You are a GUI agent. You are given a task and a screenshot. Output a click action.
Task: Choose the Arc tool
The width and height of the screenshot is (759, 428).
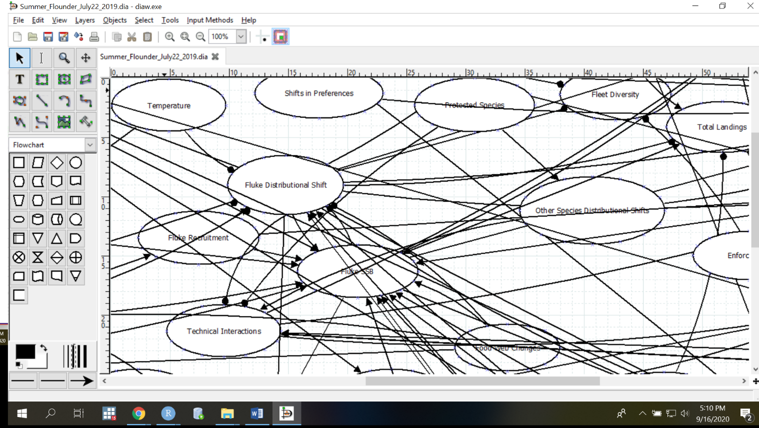tap(63, 101)
